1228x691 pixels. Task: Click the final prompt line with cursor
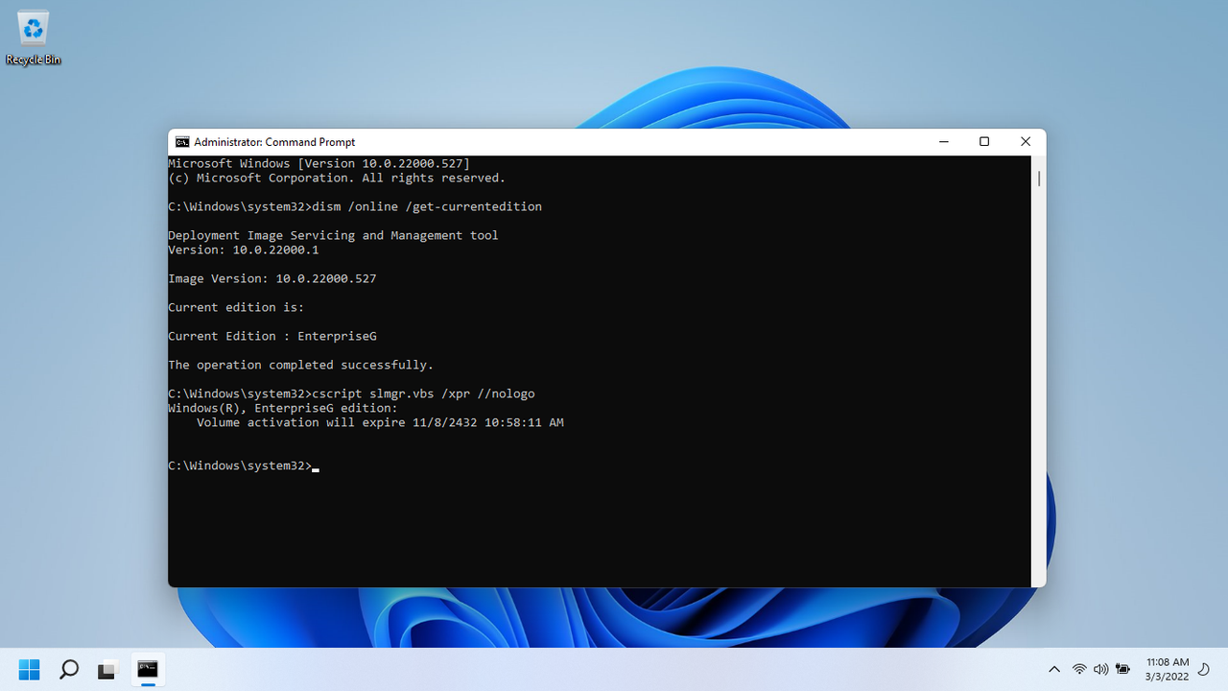pyautogui.click(x=244, y=466)
